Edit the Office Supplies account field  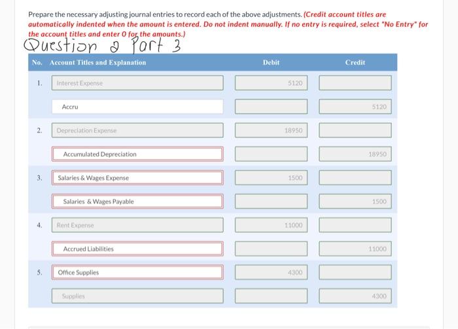137,272
